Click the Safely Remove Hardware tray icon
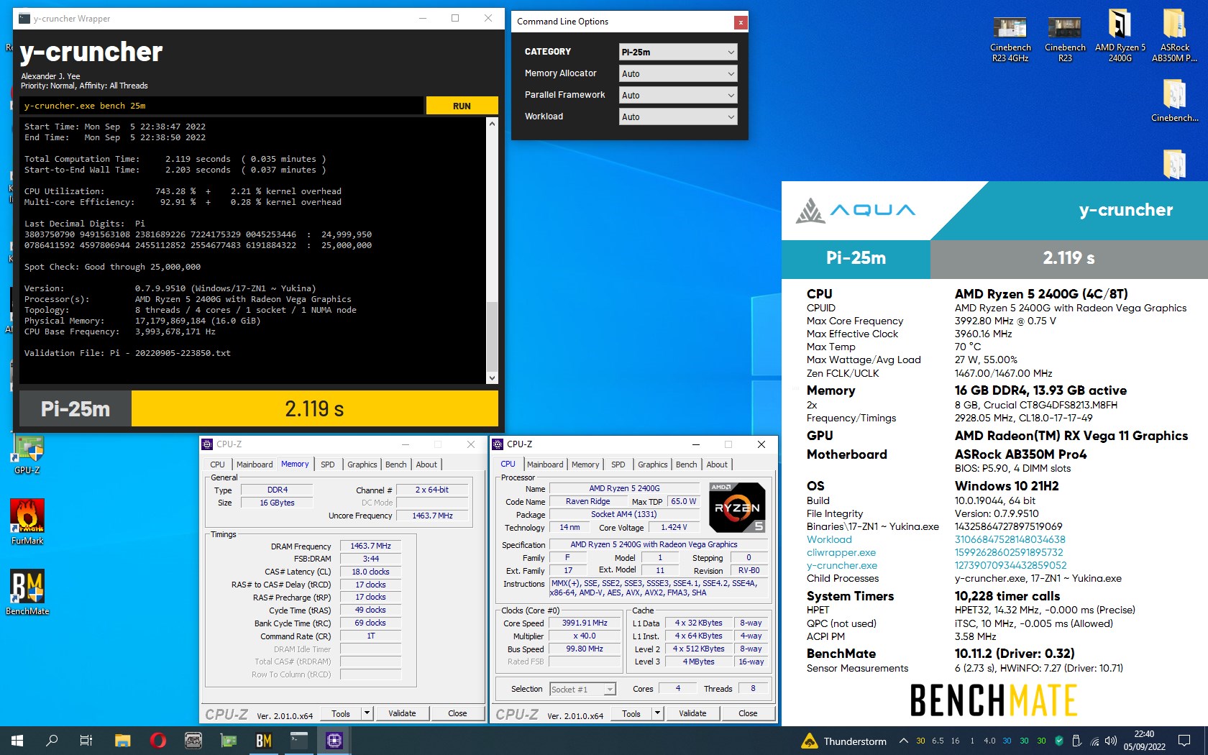Screen dimensions: 1208x755 pyautogui.click(x=1076, y=741)
